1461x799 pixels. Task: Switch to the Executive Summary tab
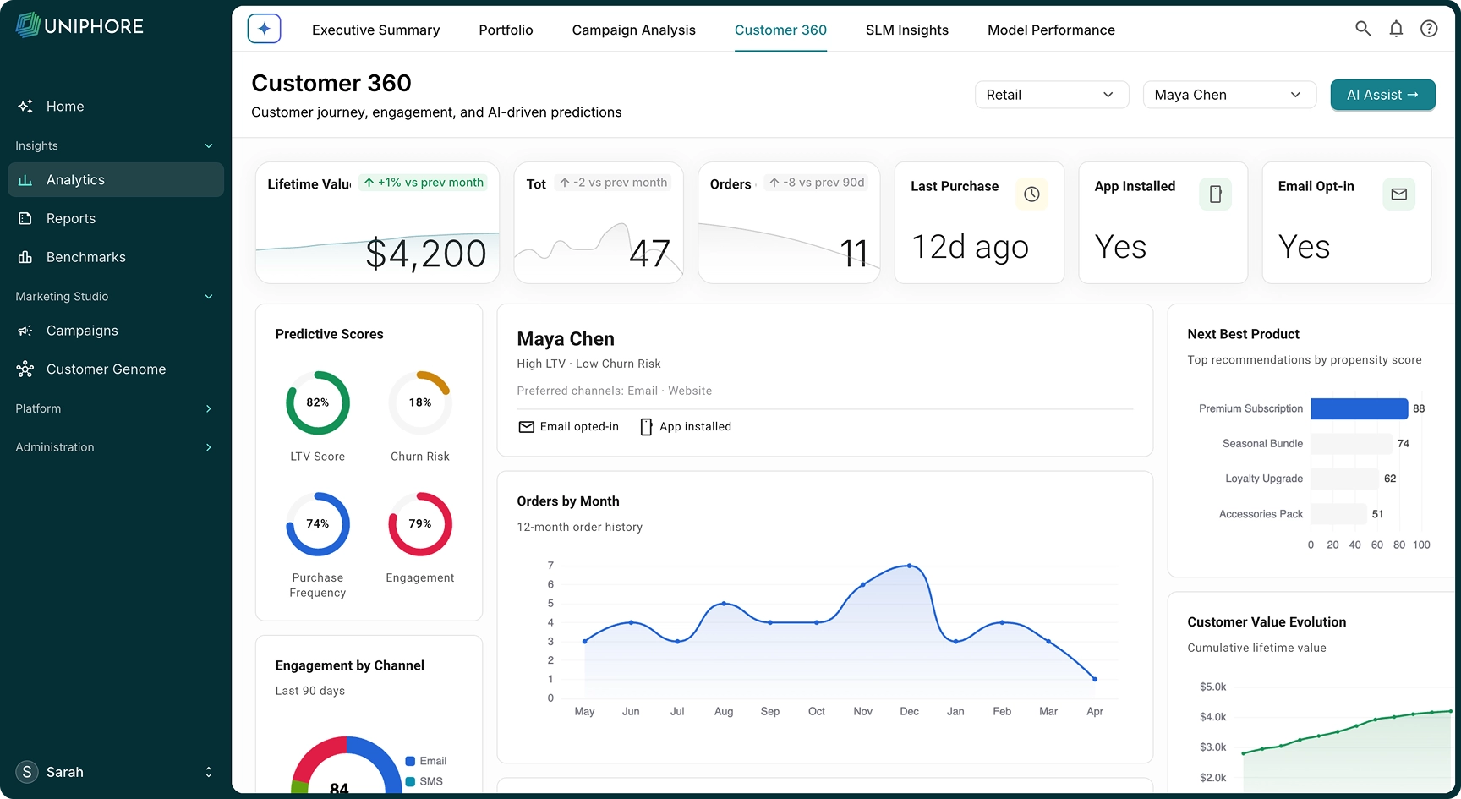375,30
